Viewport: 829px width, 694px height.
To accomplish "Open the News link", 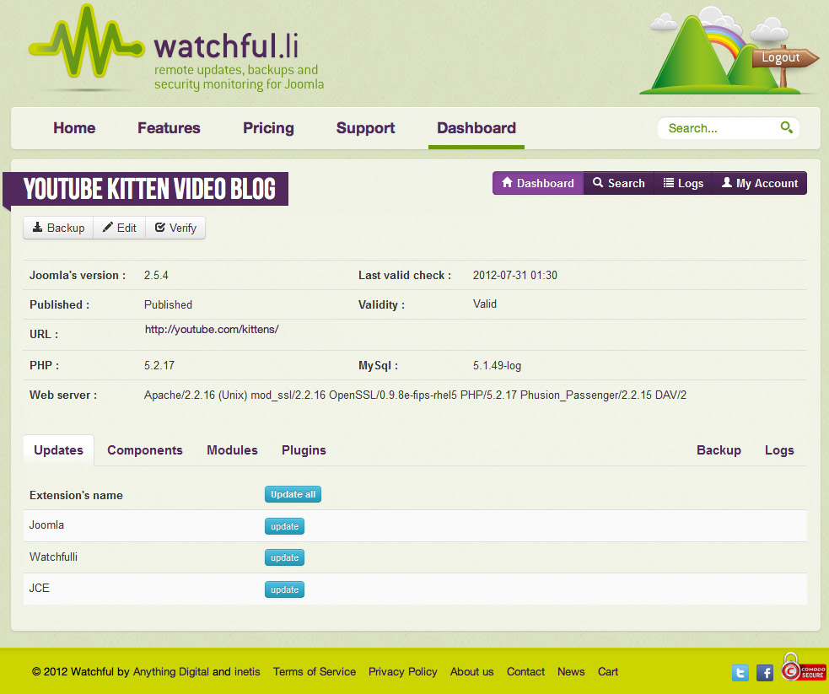I will point(571,672).
